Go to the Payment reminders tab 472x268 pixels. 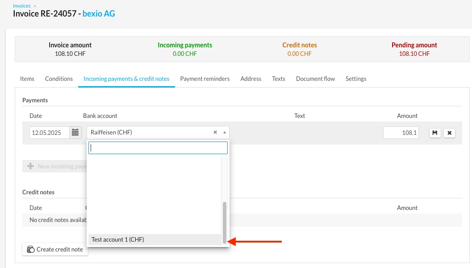pyautogui.click(x=205, y=79)
